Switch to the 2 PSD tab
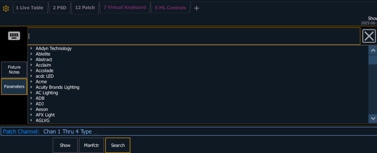 tap(59, 8)
